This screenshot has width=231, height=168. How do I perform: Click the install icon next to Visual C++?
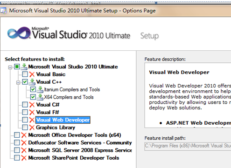32,82
